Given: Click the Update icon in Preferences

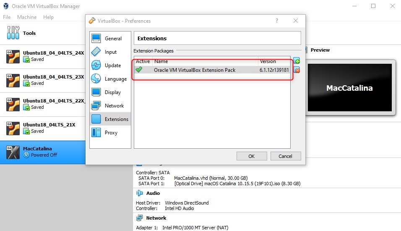Looking at the screenshot, I should tap(96, 65).
